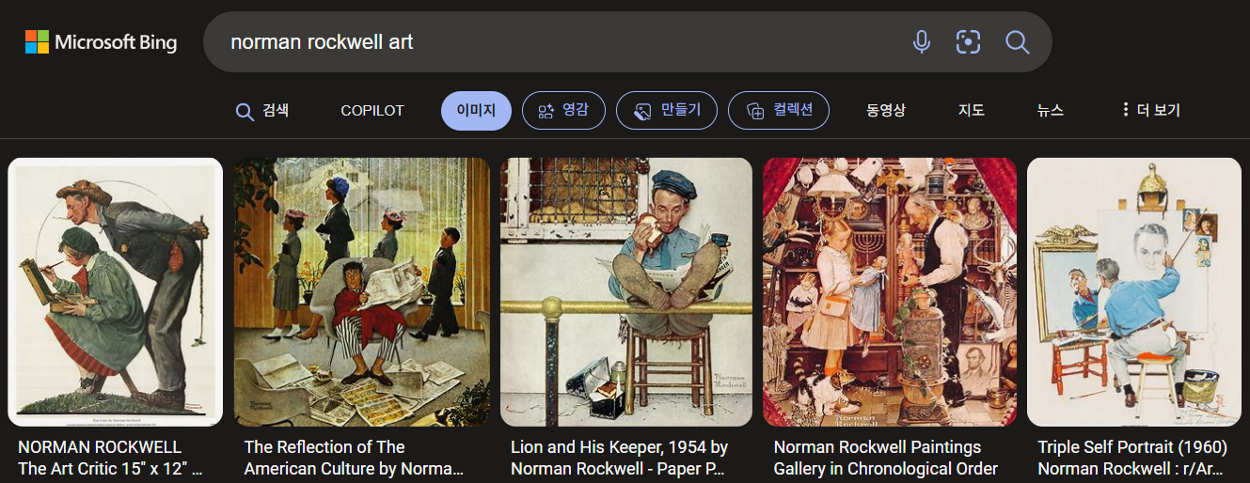Viewport: 1250px width, 483px height.
Task: Open the 컬렉션 button
Action: pos(779,111)
